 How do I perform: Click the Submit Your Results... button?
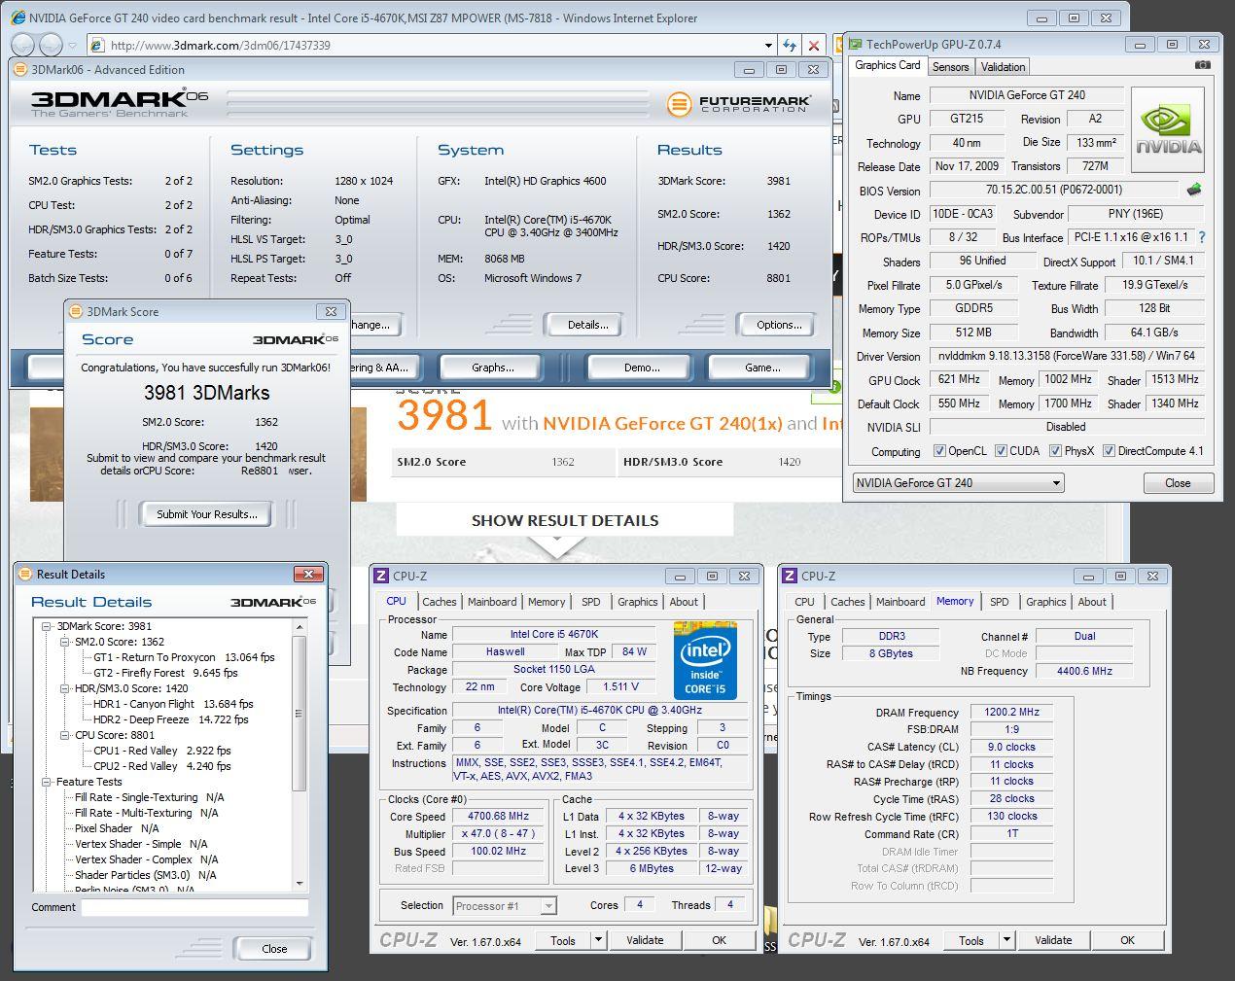tap(207, 514)
